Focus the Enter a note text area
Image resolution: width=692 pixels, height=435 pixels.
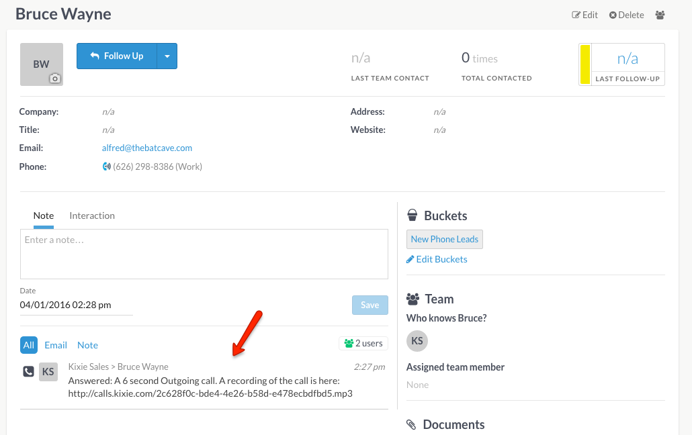click(x=204, y=254)
